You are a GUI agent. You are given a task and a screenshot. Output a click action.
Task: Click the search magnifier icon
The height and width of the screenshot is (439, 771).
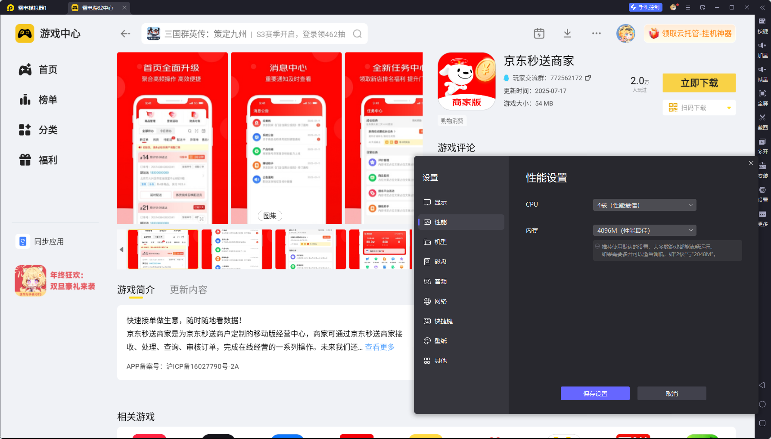pyautogui.click(x=358, y=34)
